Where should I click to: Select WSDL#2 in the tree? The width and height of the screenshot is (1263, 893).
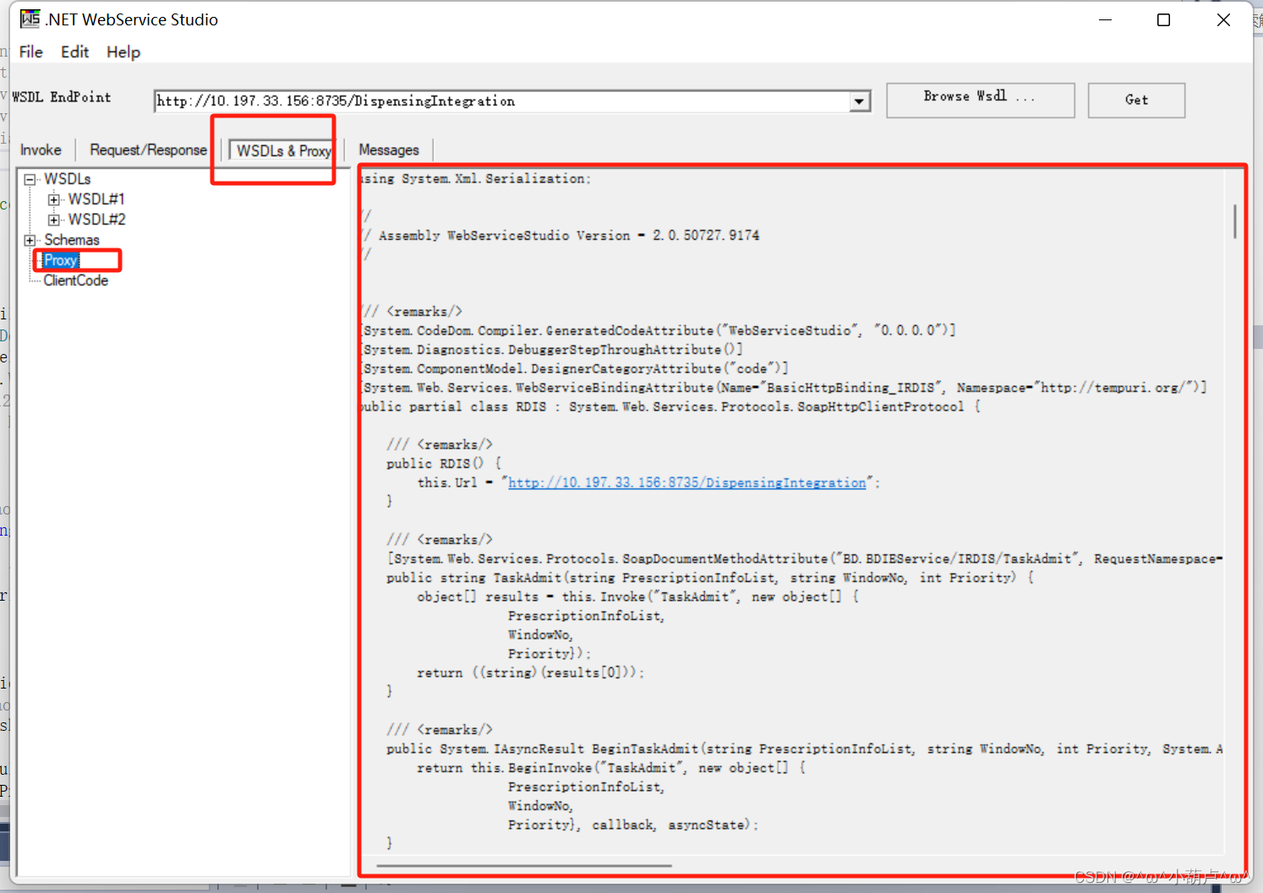[x=96, y=220]
